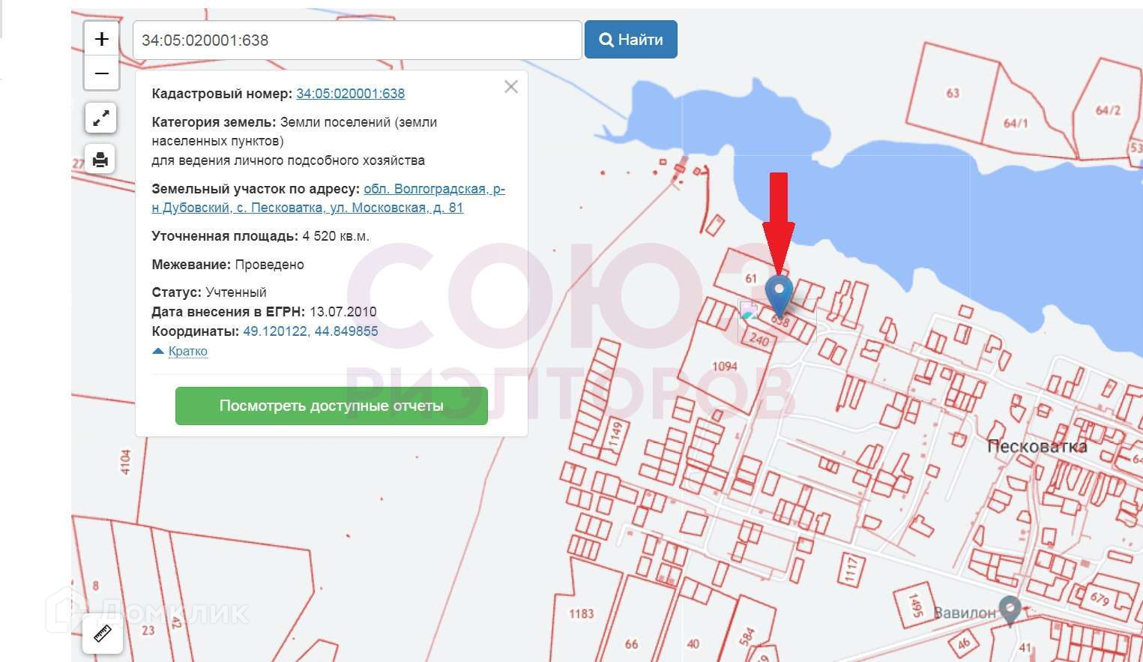The image size is (1143, 662).
Task: Click the Песковатка village label
Action: coord(1037,447)
